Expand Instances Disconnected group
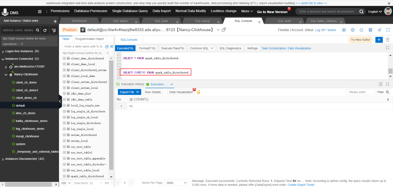 click(3, 159)
